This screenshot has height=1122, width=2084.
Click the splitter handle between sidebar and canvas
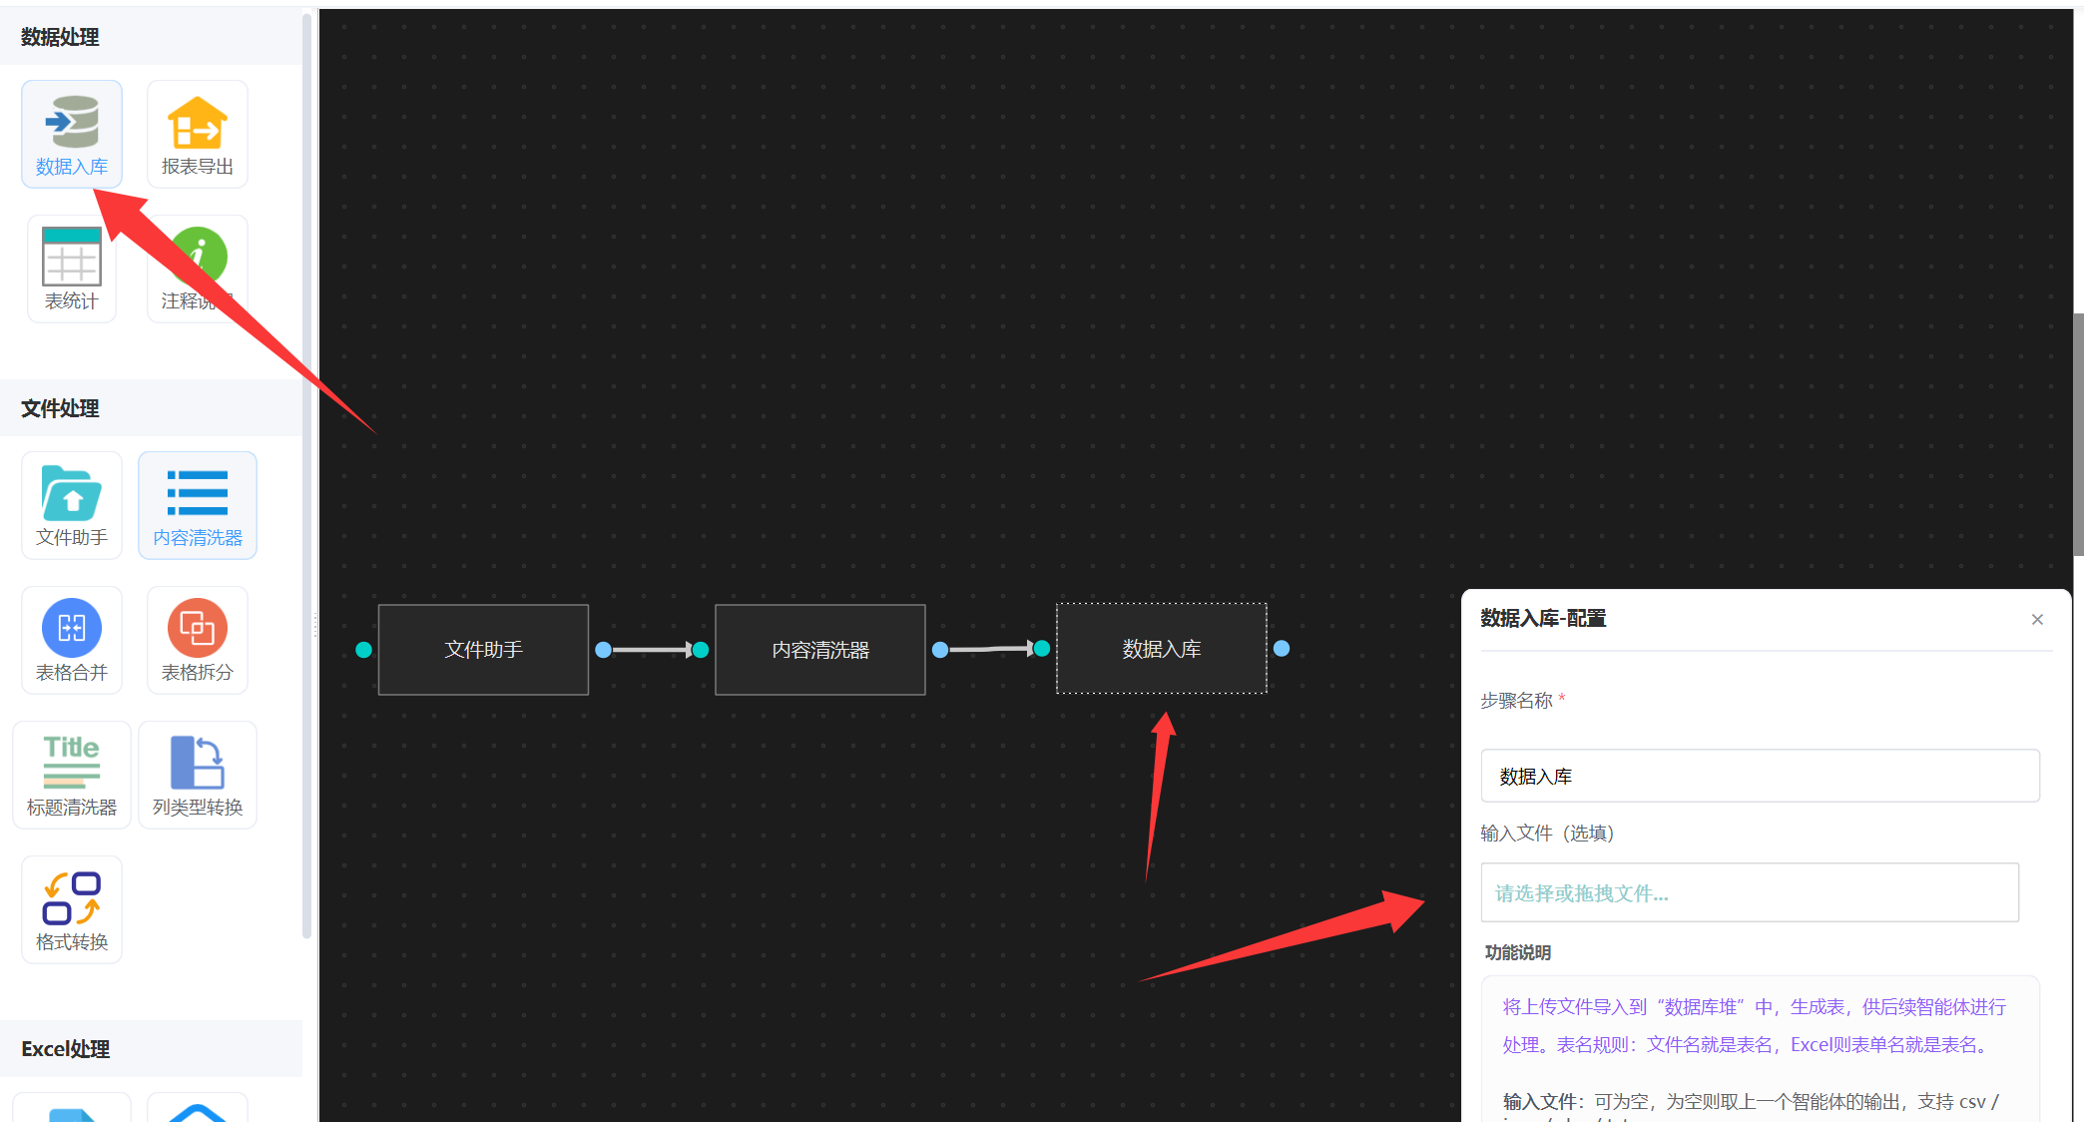pos(315,626)
